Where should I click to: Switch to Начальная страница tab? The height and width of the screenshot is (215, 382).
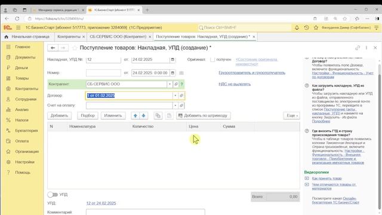28,37
